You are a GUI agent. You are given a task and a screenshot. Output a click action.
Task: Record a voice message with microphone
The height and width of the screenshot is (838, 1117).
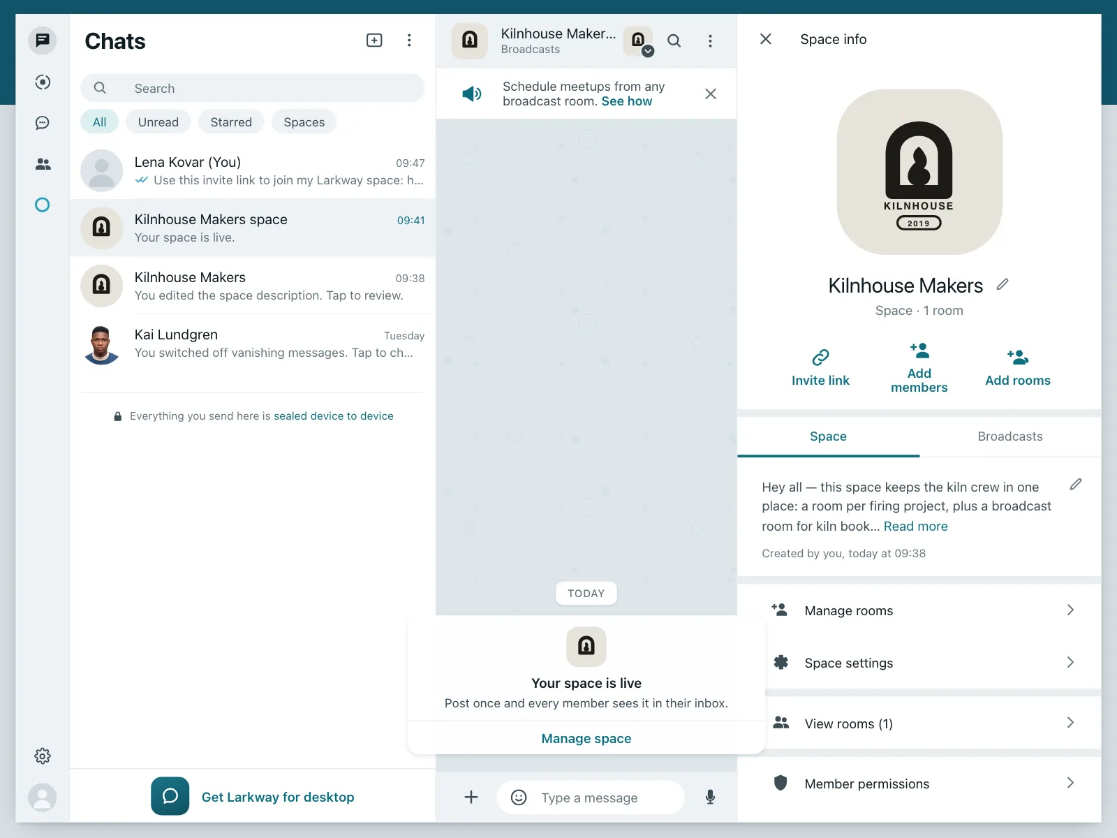[x=710, y=797]
